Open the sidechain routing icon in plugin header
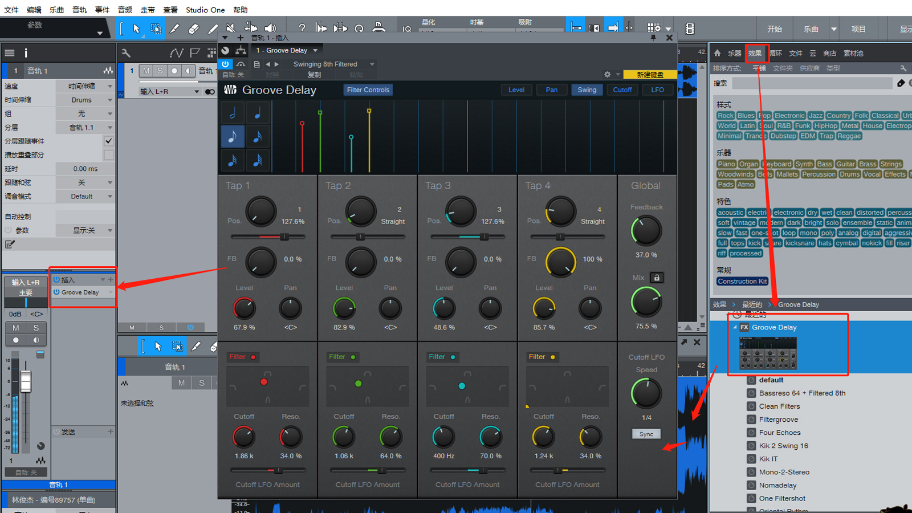 coord(241,51)
